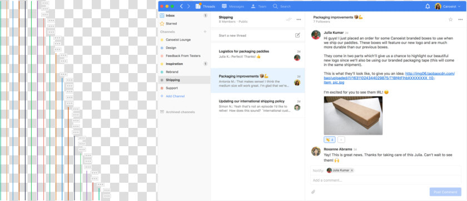467x201 pixels.
Task: Star the Packaging improvements thread
Action: [x=451, y=19]
